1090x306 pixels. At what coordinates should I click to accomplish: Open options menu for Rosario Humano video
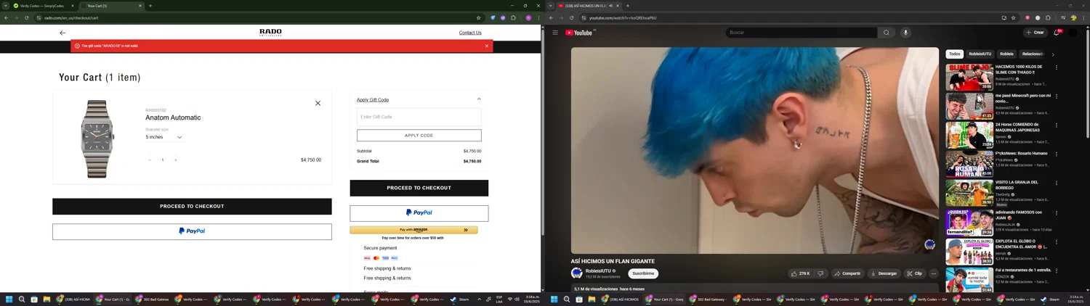point(1057,154)
